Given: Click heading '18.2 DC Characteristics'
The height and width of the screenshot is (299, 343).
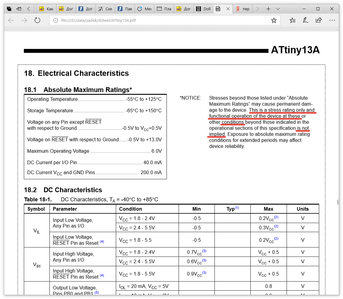Looking at the screenshot, I should (x=63, y=190).
